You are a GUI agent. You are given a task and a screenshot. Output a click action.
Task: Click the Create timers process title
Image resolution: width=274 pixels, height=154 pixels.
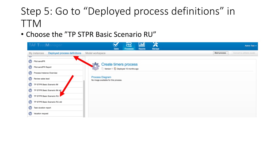119,64
